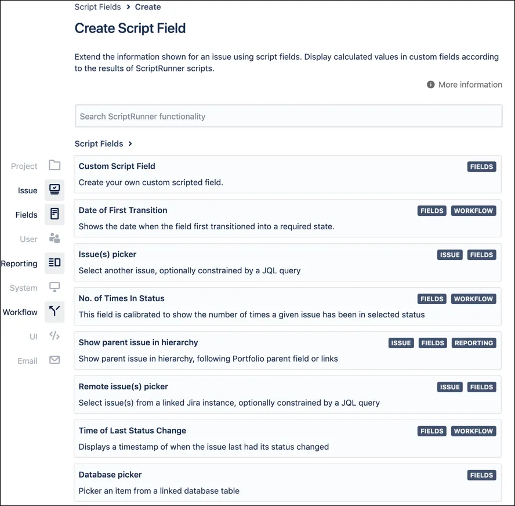This screenshot has width=515, height=506.
Task: Click FIELDS tag on Show parent issue
Action: [433, 343]
